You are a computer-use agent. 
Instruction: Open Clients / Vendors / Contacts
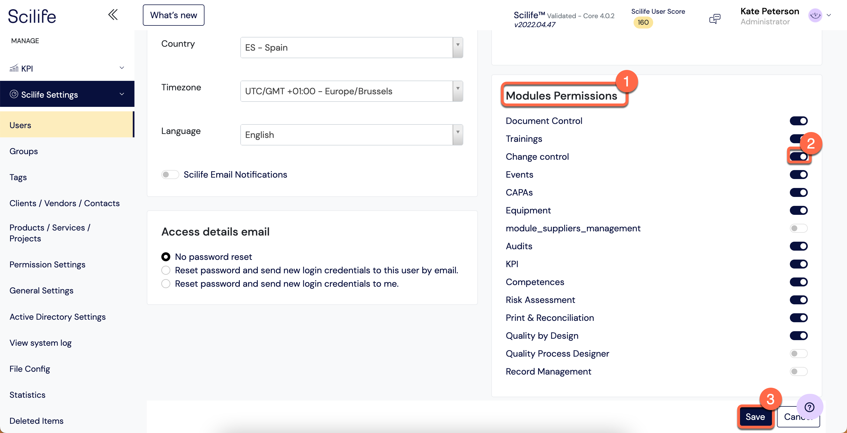coord(64,203)
